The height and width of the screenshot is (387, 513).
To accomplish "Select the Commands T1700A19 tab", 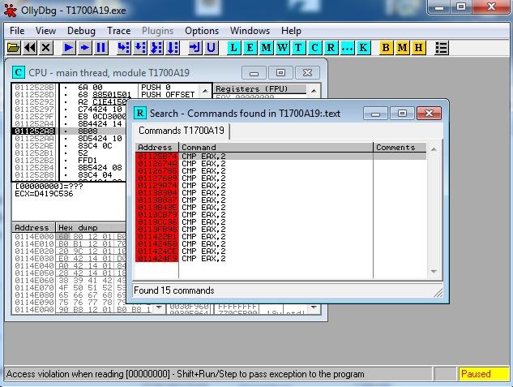I will coord(182,131).
